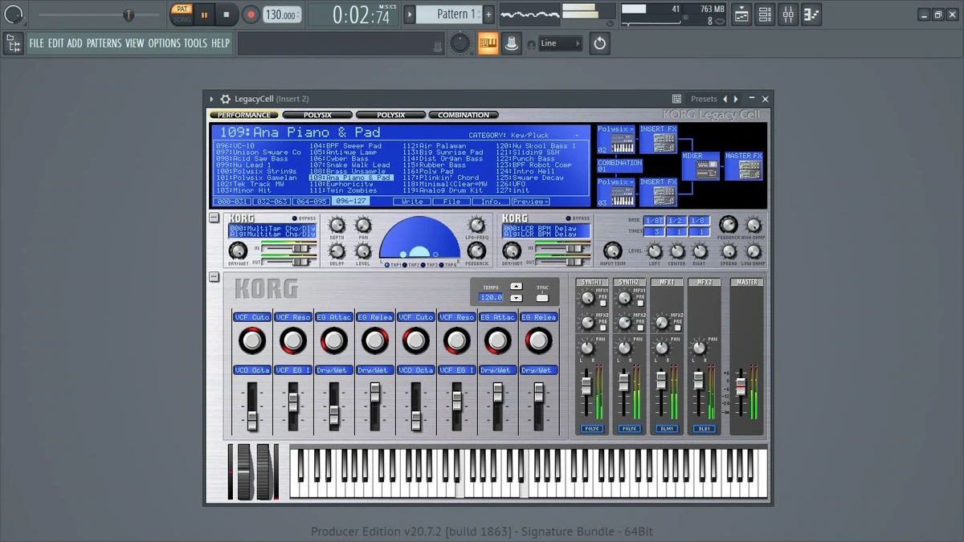Click the TEMPO 120.0 value field

(x=491, y=297)
